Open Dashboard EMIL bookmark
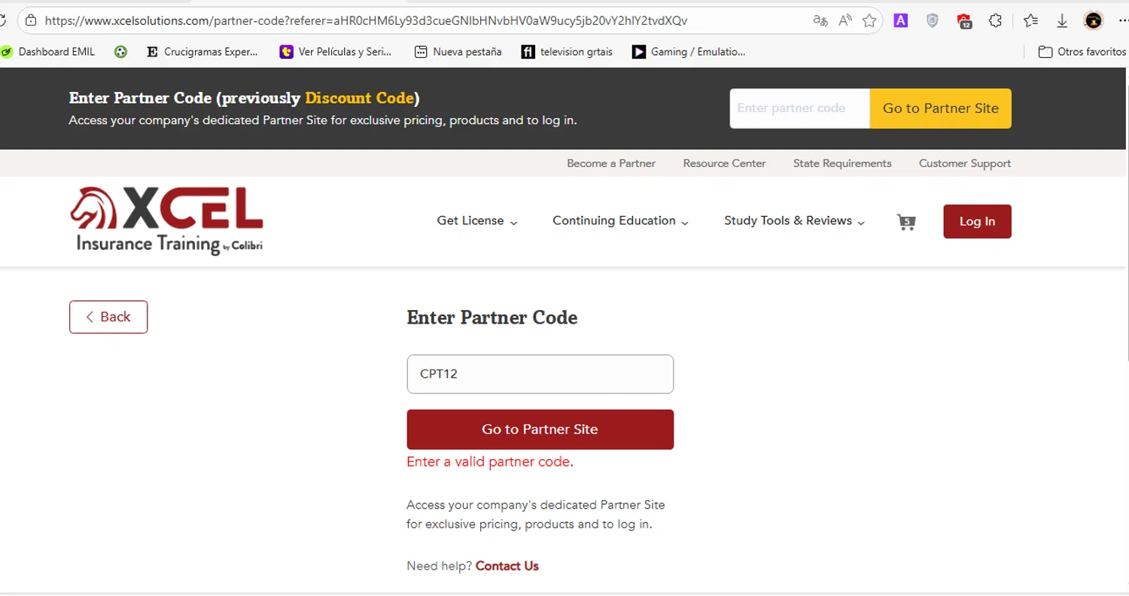Screen dimensions: 1129x596 (x=48, y=52)
